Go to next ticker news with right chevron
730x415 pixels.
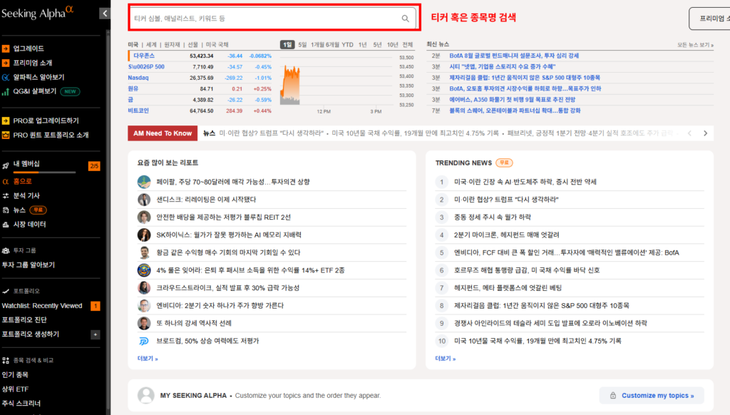point(705,133)
